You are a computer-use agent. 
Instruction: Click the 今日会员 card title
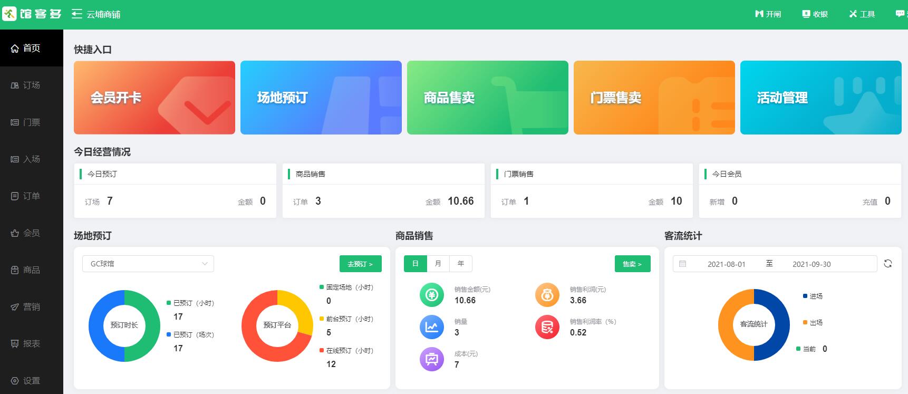[x=727, y=174]
